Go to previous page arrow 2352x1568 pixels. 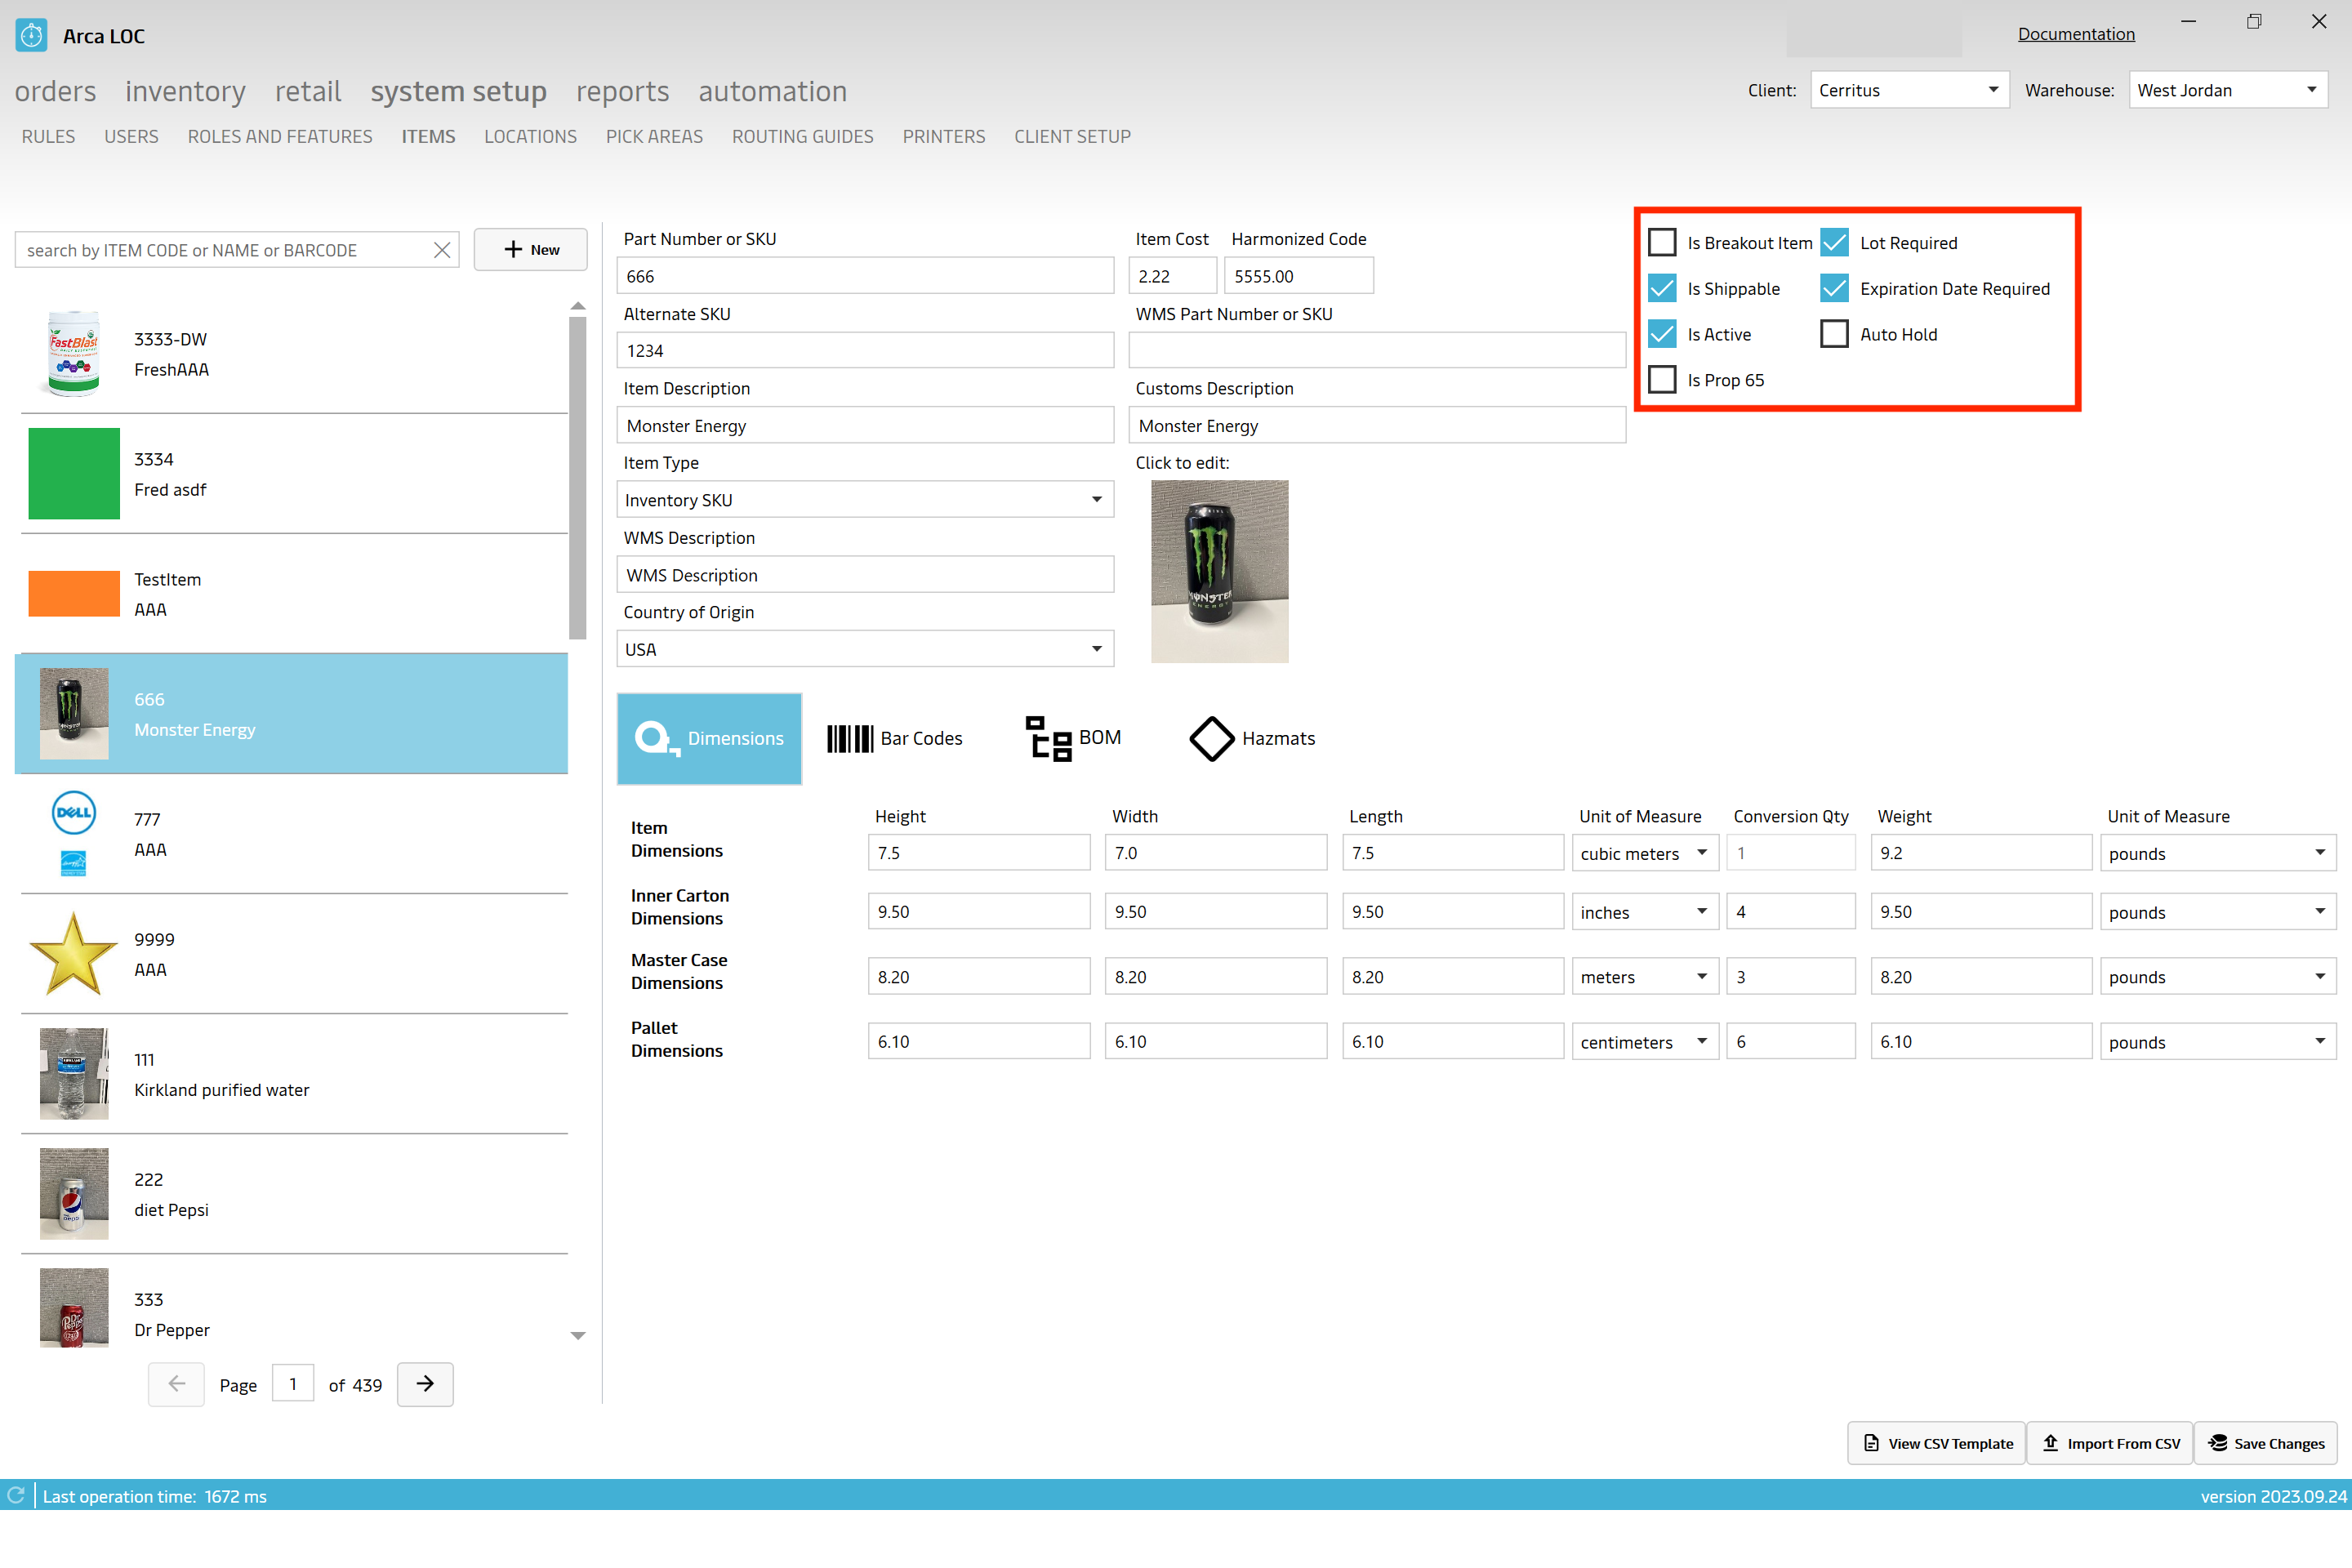click(177, 1384)
